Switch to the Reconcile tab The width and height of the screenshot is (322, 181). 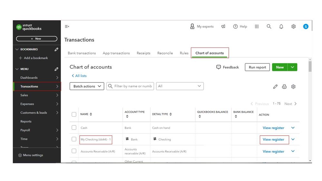point(165,53)
